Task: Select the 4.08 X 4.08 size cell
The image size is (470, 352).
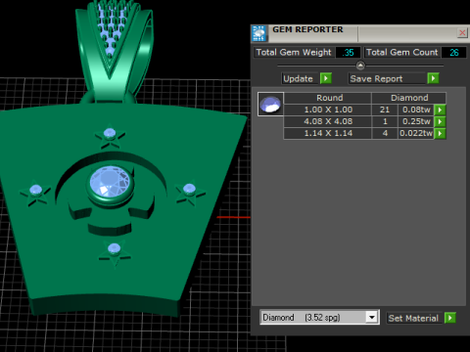Action: coord(328,121)
